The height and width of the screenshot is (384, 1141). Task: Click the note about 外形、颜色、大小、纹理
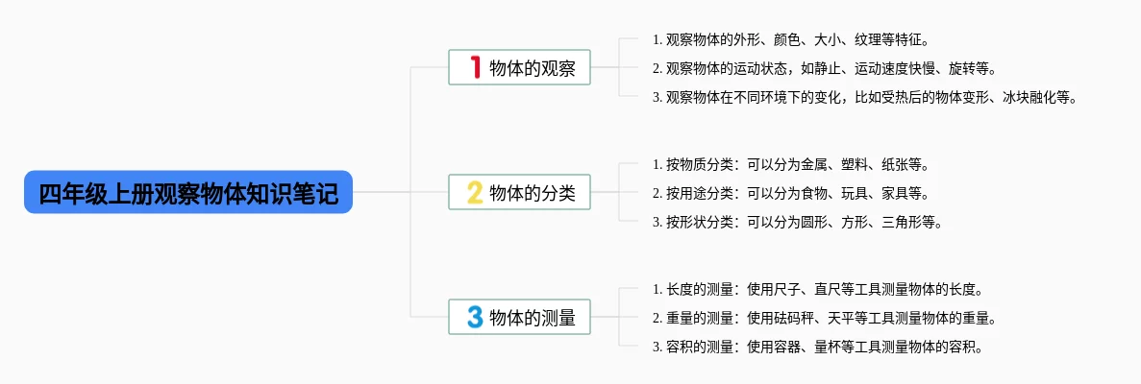pyautogui.click(x=790, y=39)
